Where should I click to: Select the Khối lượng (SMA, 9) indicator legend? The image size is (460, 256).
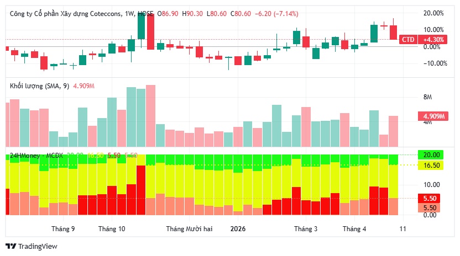point(39,86)
